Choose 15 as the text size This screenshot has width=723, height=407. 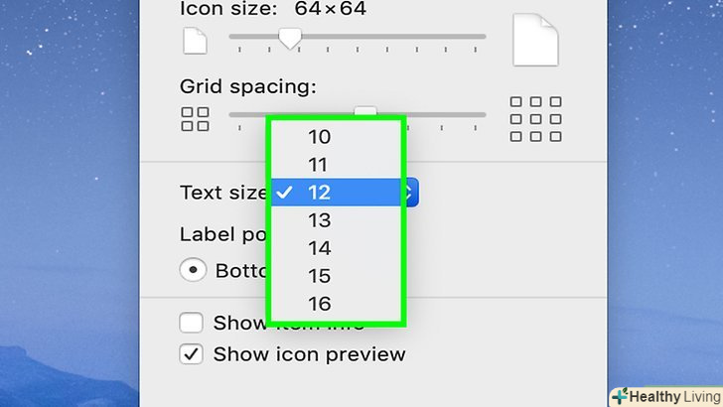pyautogui.click(x=319, y=276)
